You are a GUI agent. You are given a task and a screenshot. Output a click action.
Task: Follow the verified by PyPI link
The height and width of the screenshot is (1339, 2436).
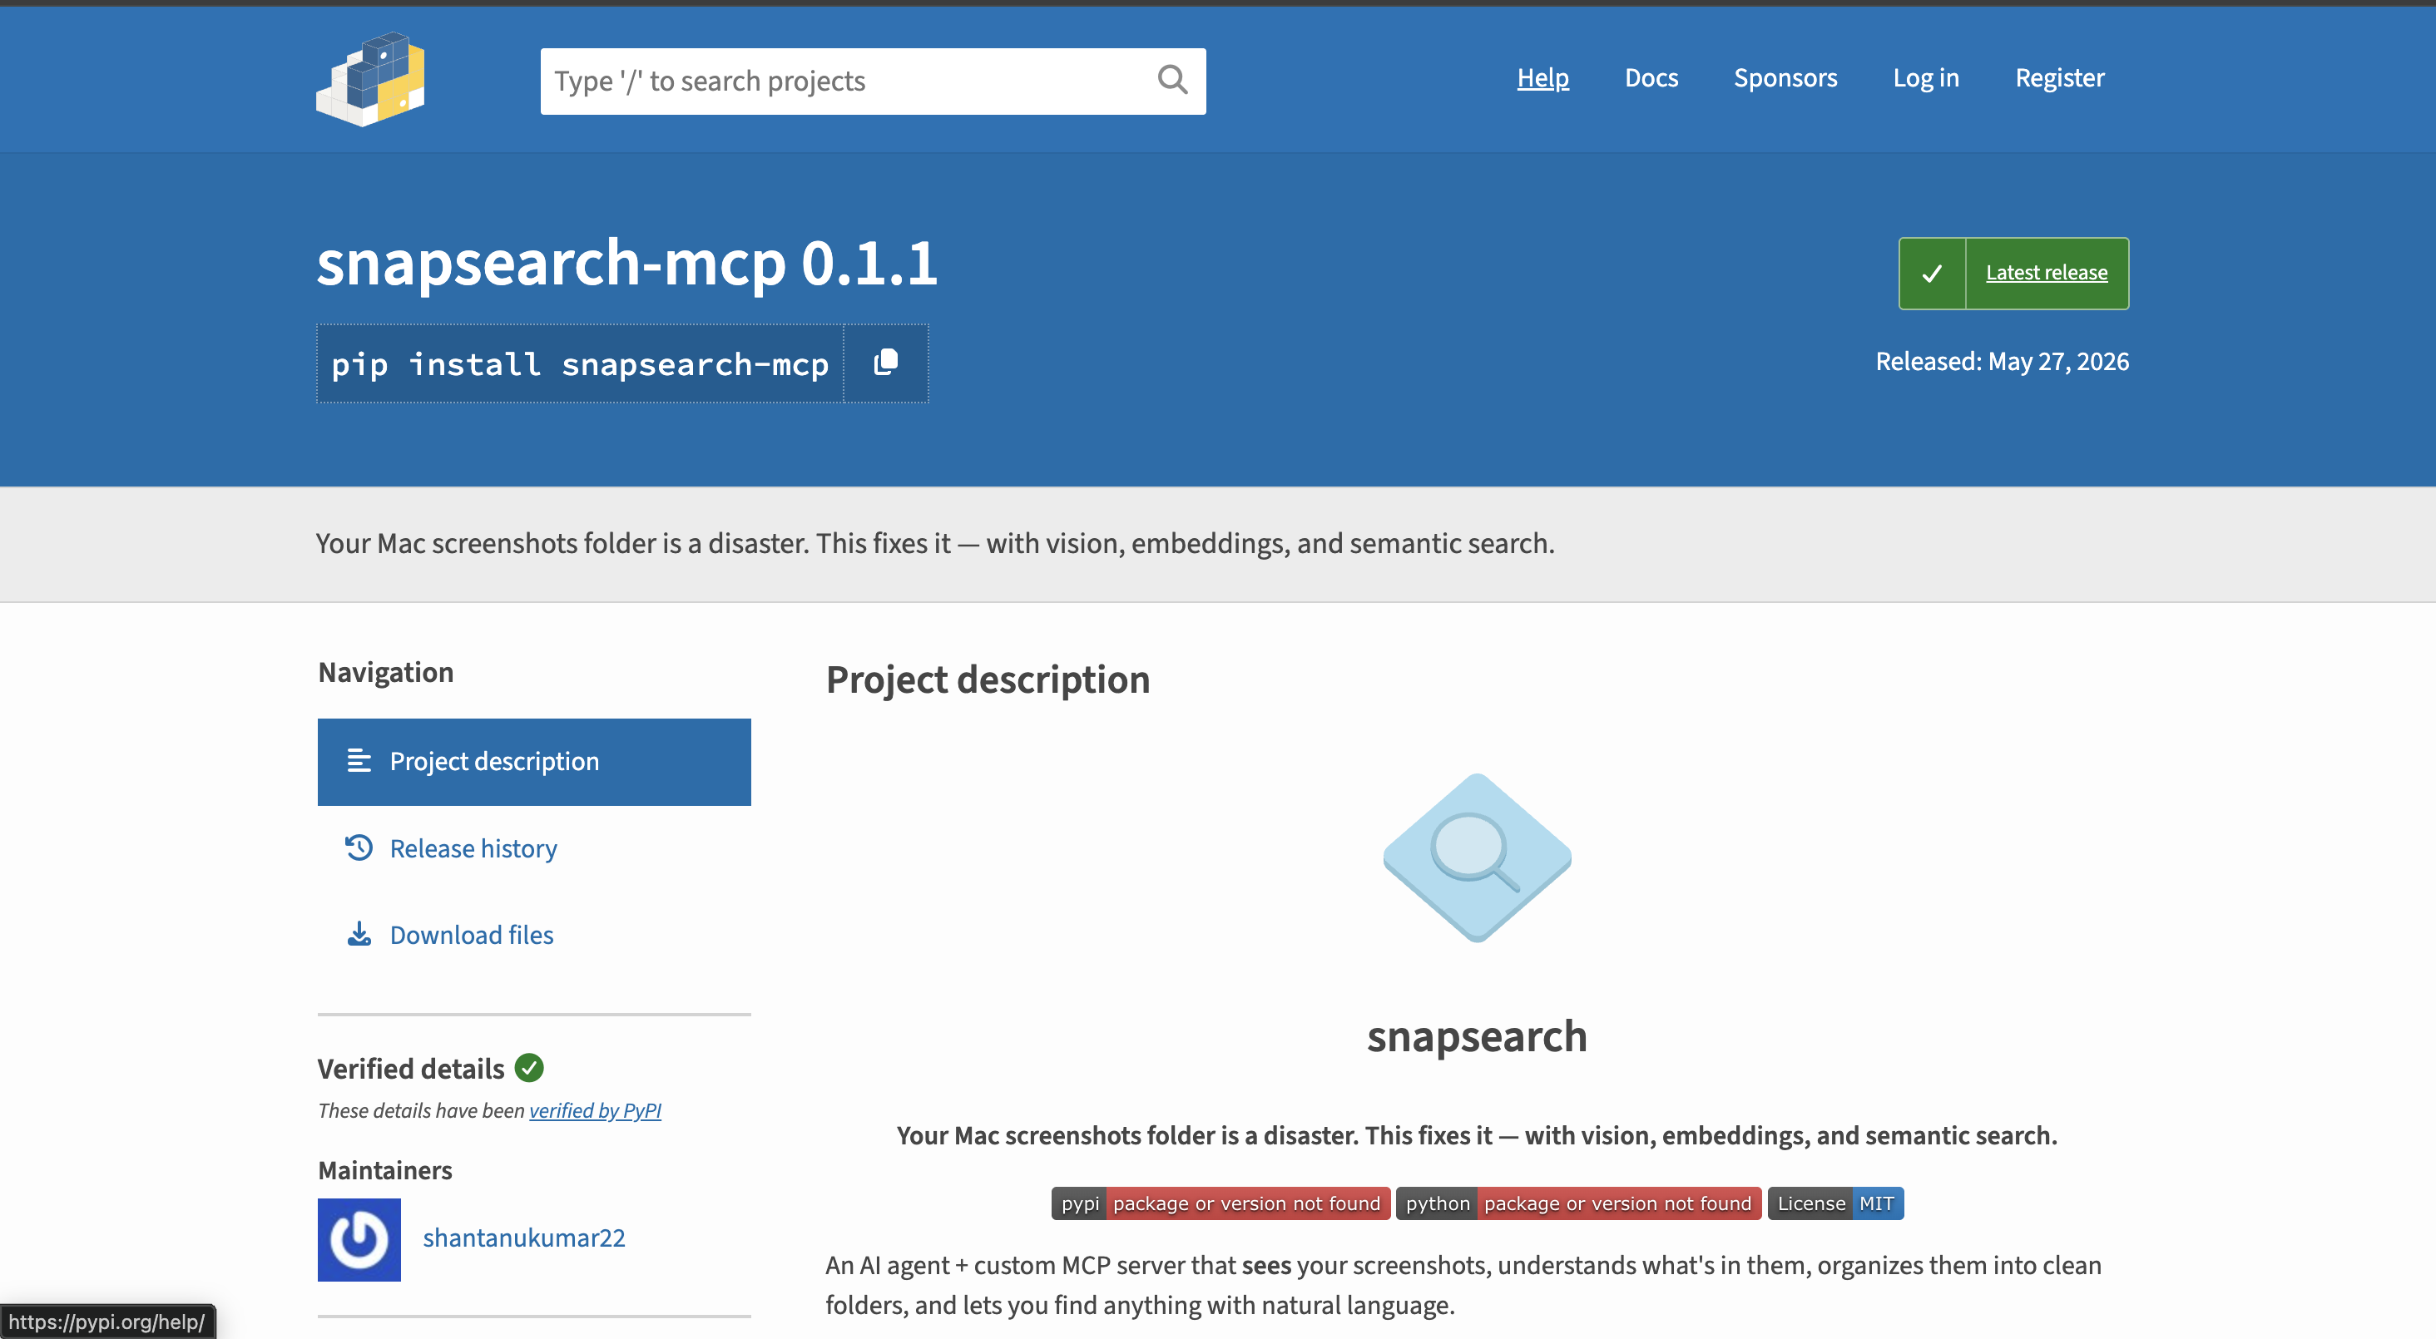pyautogui.click(x=595, y=1110)
